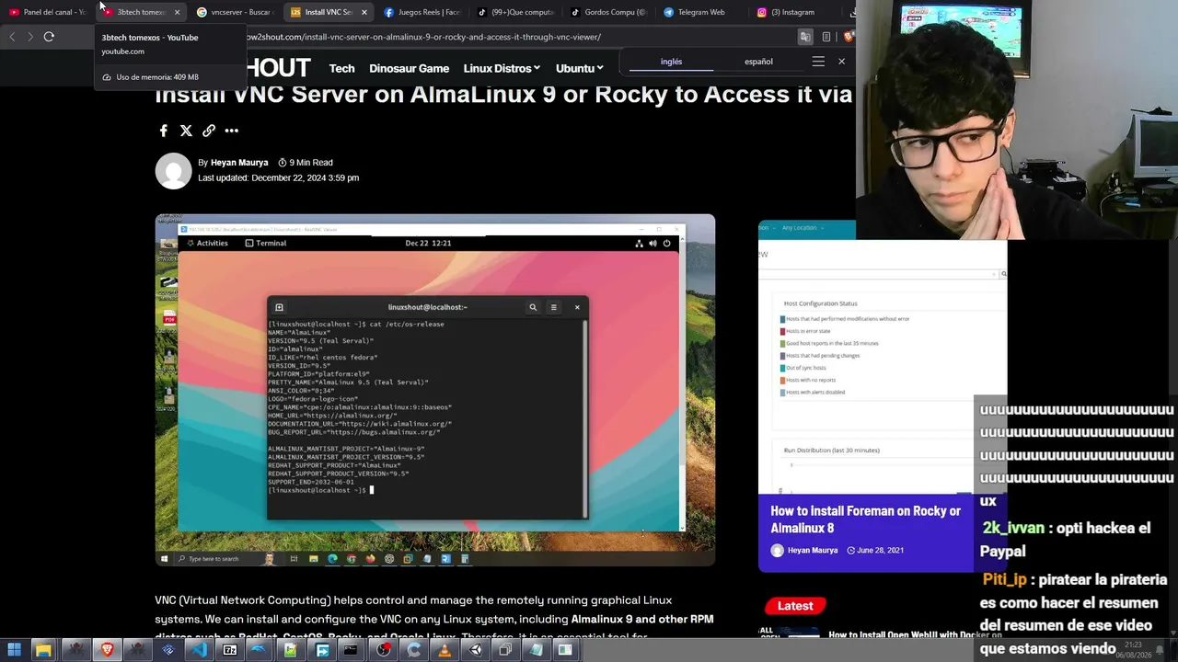1178x662 pixels.
Task: Click the translate icon in address bar
Action: [x=804, y=37]
